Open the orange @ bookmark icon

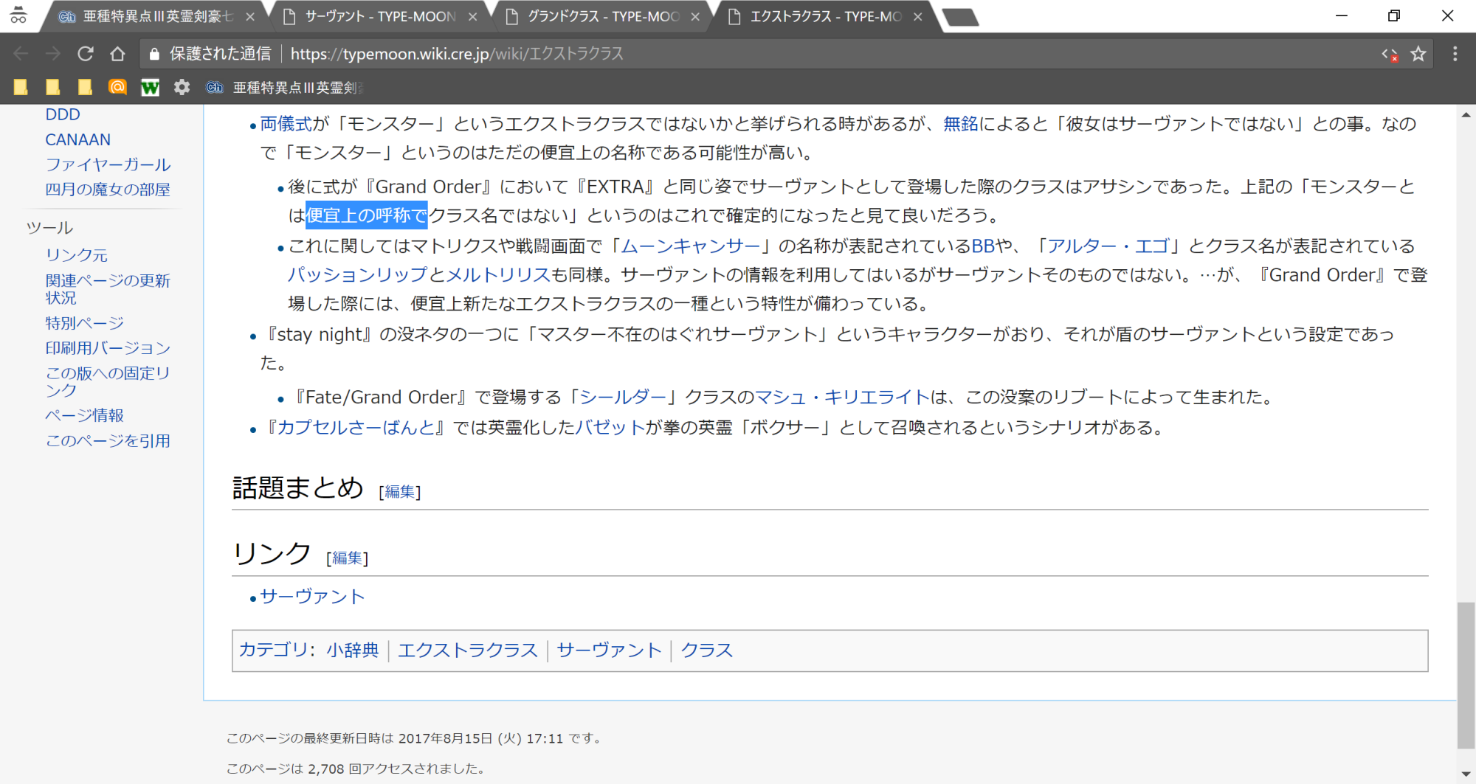pos(117,88)
